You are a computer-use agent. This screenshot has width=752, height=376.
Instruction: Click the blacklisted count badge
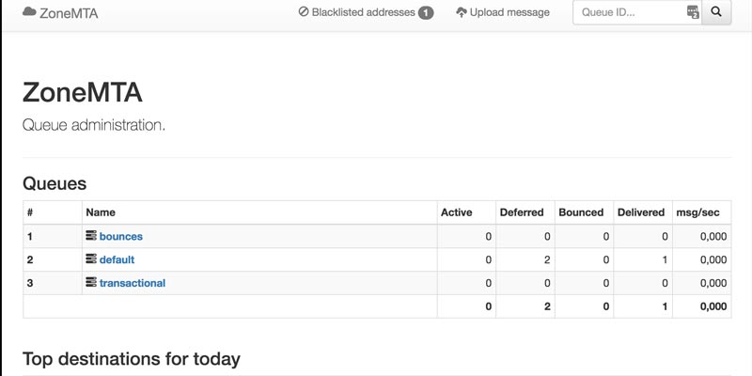point(426,13)
